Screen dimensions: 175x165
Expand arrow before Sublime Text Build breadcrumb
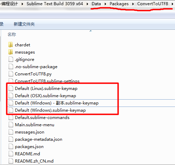pos(22,4)
